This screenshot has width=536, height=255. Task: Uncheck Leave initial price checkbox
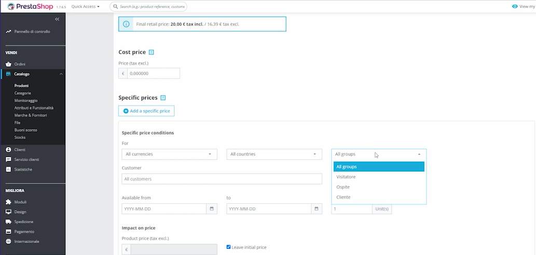coord(229,247)
